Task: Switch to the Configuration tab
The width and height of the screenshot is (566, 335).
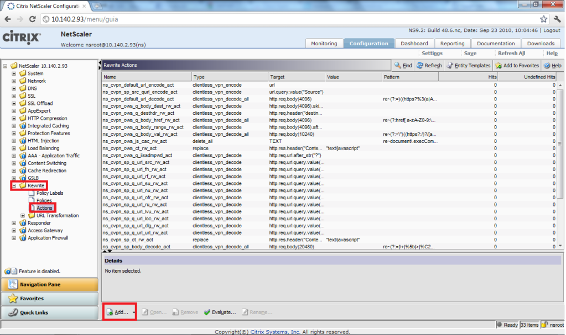Action: [x=369, y=43]
